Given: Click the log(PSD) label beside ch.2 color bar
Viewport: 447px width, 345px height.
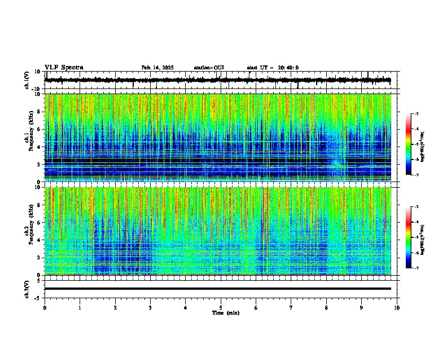Looking at the screenshot, I should pyautogui.click(x=423, y=240).
